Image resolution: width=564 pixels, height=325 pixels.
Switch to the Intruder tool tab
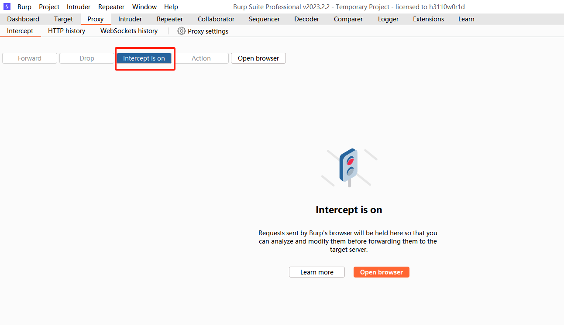coord(130,19)
